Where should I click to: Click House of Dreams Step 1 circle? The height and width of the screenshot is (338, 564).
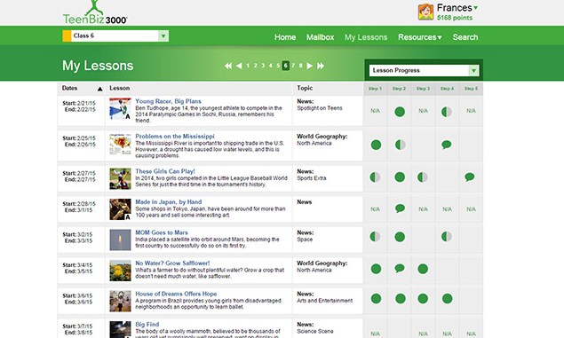click(x=376, y=298)
